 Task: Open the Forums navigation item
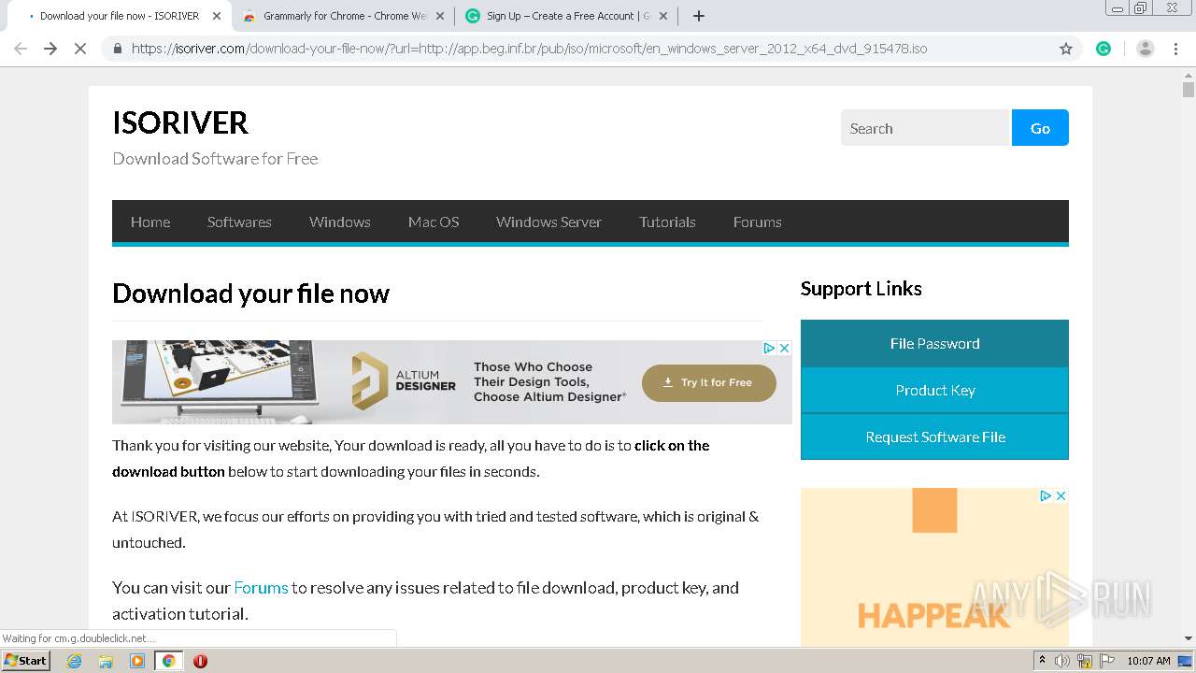pyautogui.click(x=757, y=222)
